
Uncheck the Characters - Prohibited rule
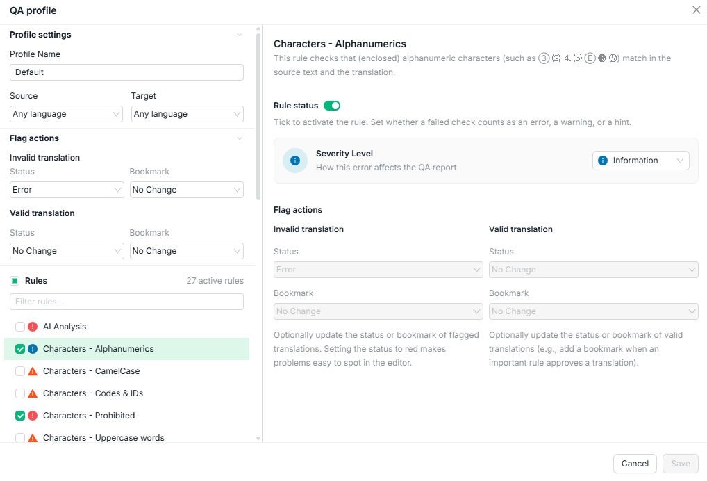coord(20,416)
